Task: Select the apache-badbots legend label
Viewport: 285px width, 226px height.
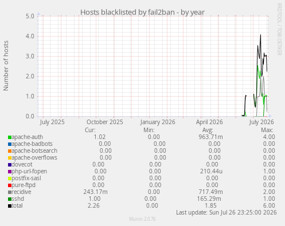Action: 32,144
